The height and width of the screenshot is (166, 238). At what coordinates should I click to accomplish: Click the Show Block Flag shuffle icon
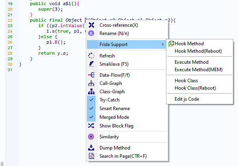click(x=91, y=126)
